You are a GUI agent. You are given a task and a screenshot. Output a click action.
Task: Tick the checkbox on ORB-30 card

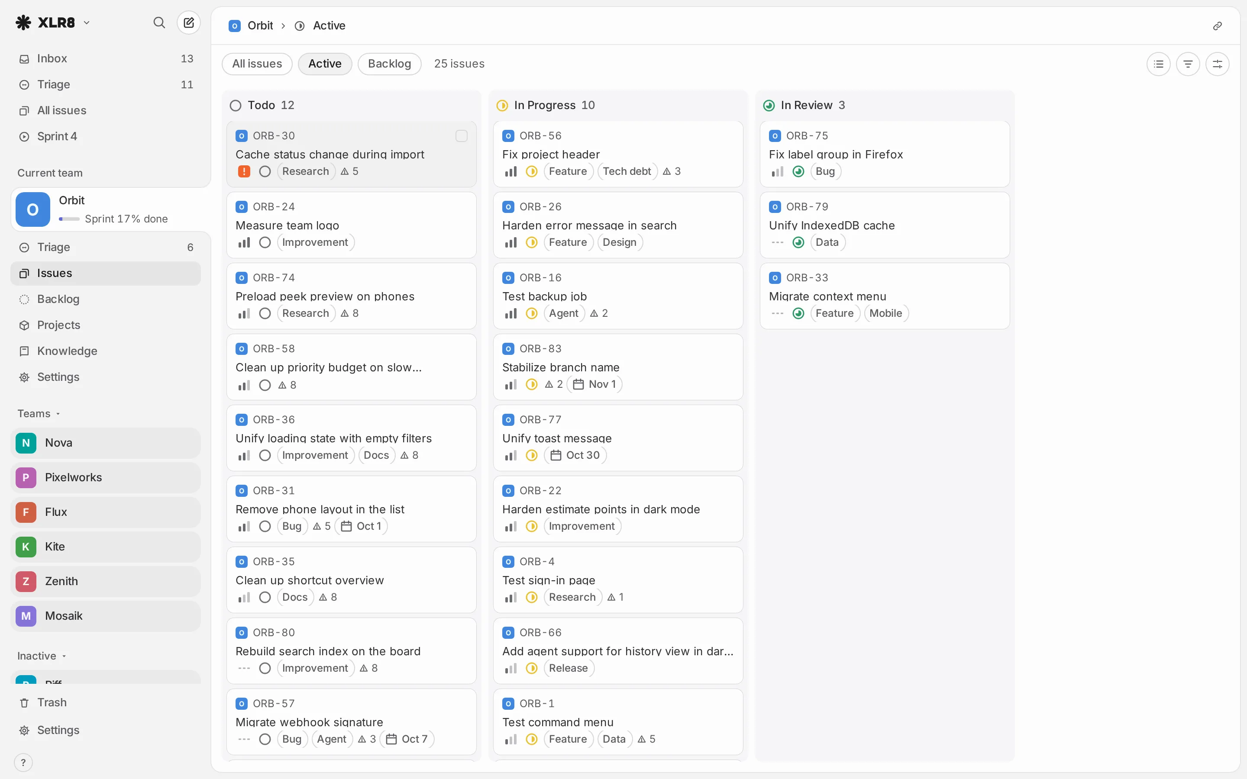pyautogui.click(x=462, y=136)
